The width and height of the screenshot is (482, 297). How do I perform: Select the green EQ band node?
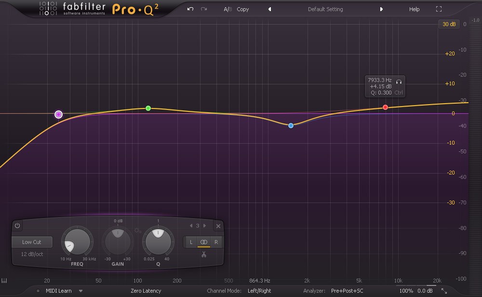148,108
